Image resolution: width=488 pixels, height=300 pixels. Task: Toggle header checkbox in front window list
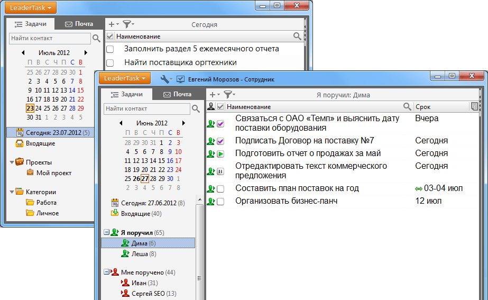pos(220,107)
